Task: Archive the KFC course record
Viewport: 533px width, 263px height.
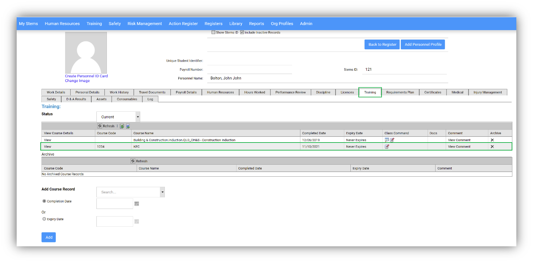Action: [492, 147]
